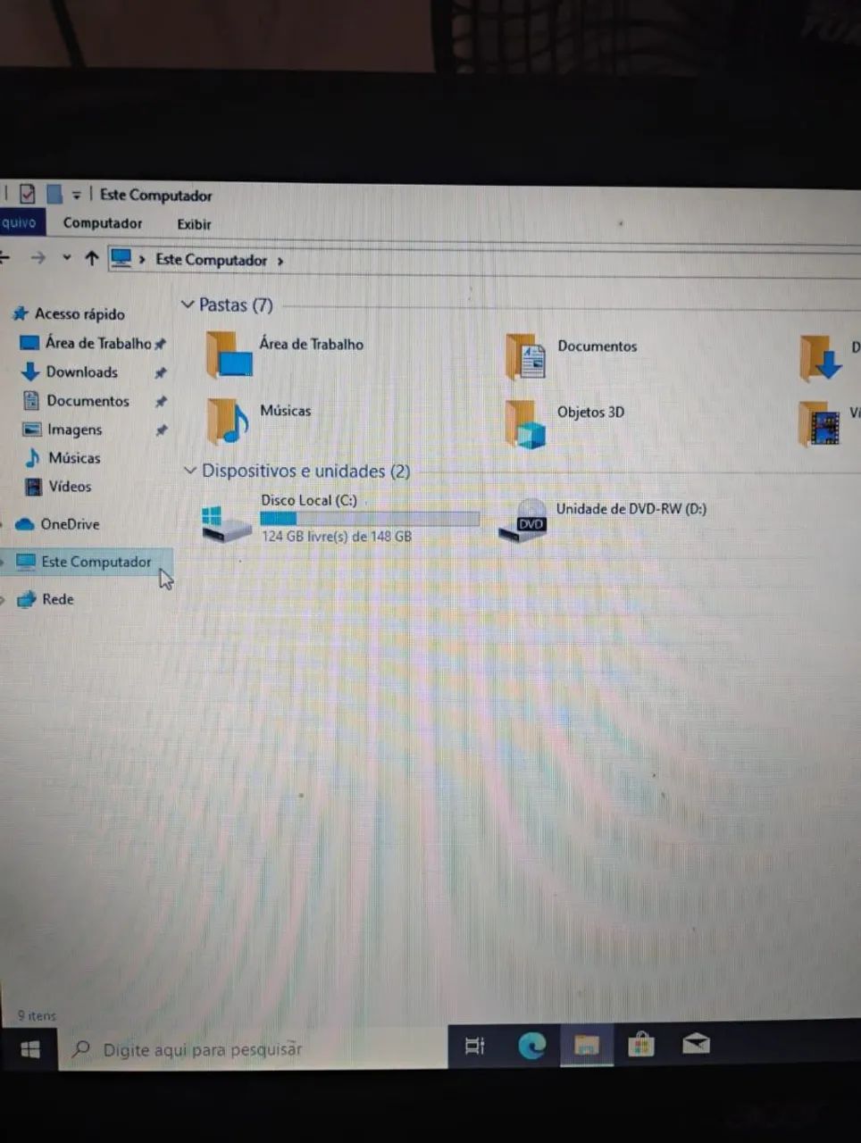Launch Microsoft Store from the taskbar
861x1143 pixels.
[641, 1045]
